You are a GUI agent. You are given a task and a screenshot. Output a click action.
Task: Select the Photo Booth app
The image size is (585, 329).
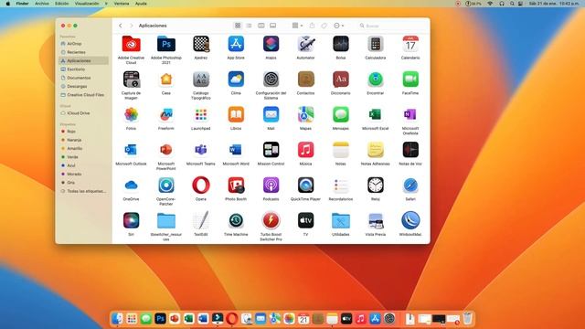coord(236,186)
